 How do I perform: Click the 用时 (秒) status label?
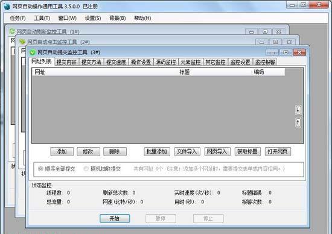point(185,202)
